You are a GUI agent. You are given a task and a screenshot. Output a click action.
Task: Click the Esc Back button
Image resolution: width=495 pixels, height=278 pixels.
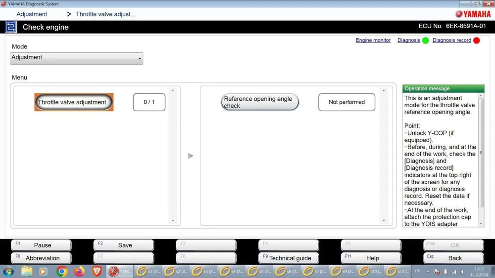(x=453, y=258)
